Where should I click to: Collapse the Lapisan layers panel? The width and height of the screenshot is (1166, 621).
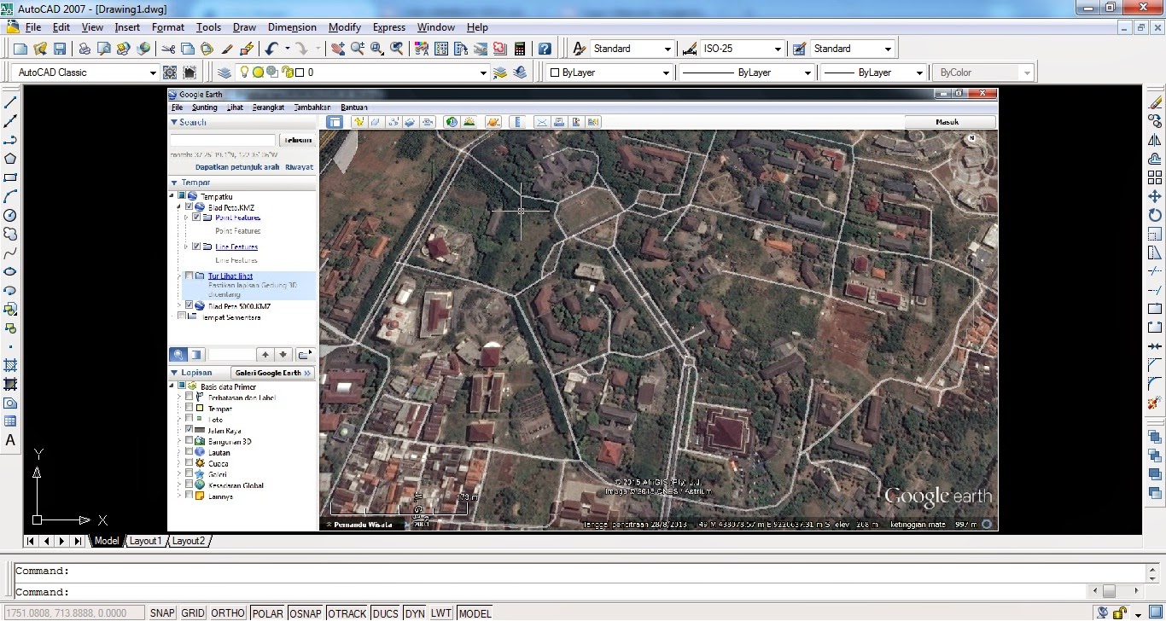(x=174, y=373)
